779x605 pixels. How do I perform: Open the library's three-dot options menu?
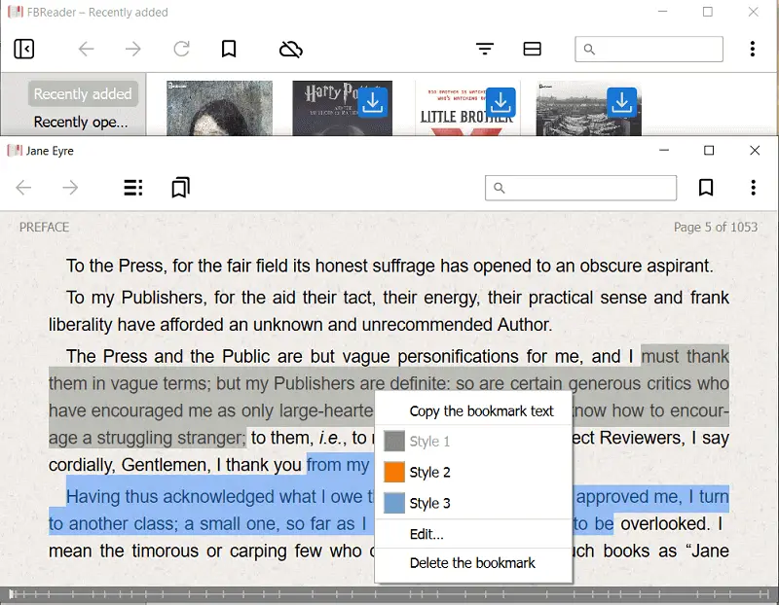coord(753,49)
